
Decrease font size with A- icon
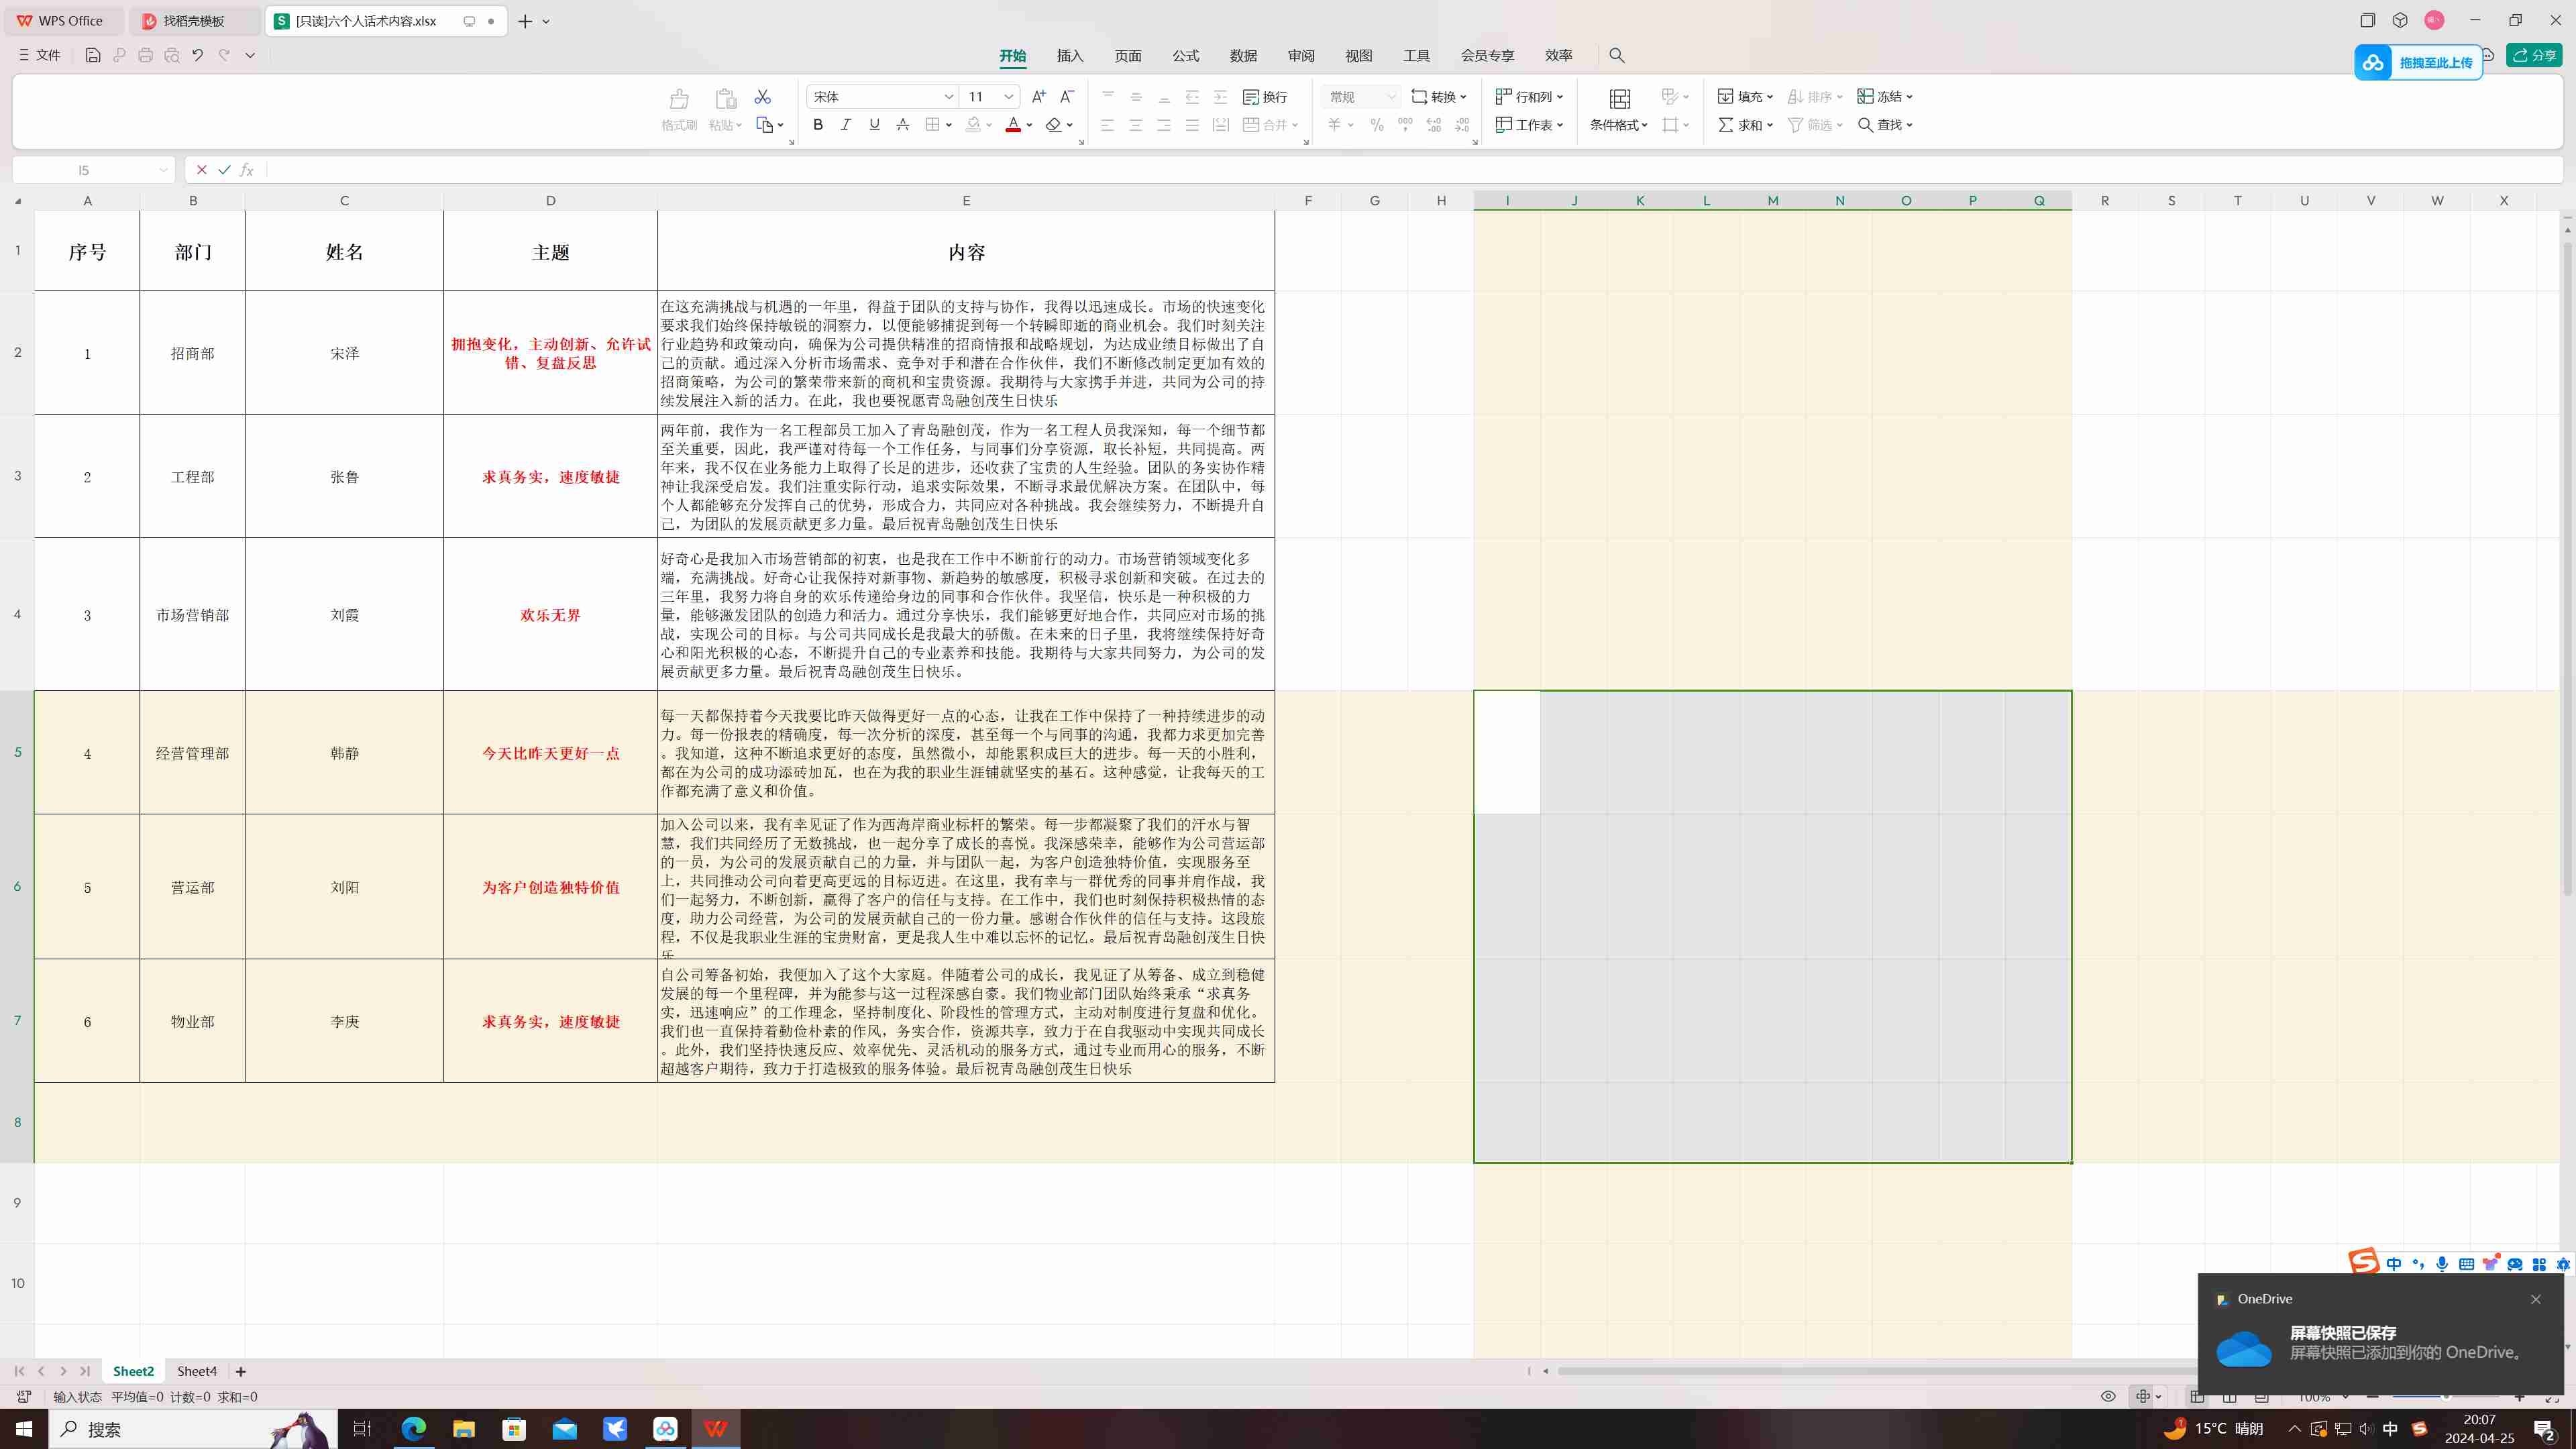1067,97
